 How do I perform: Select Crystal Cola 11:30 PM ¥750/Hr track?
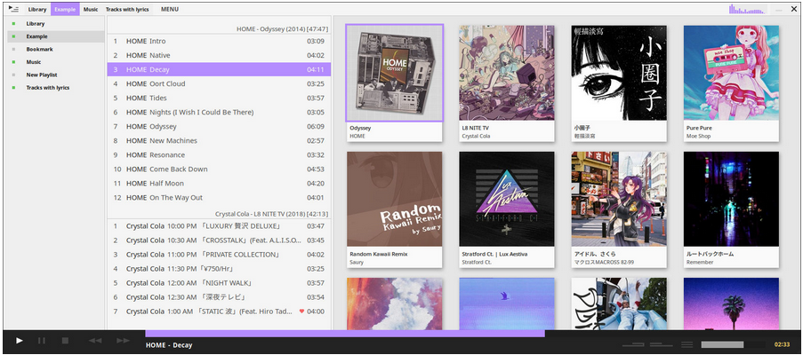click(219, 269)
